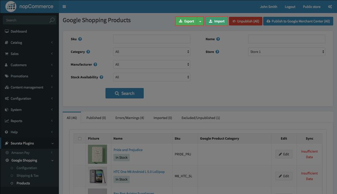337x194 pixels.
Task: Open the Store dropdown showing Store 1
Action: (286, 52)
